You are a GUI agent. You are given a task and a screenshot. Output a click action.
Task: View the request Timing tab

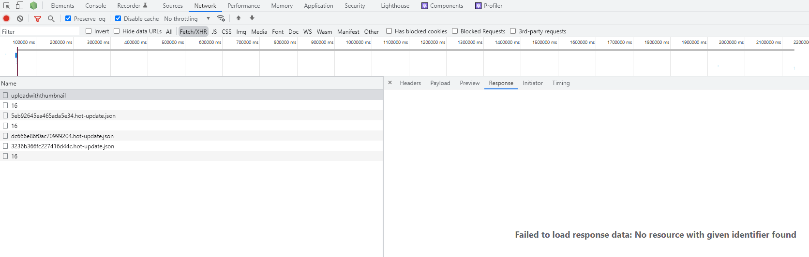(x=561, y=83)
